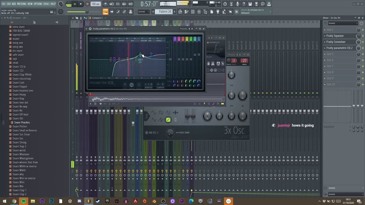
Task: Toggle the Fruity Convolver slot enable knob
Action: 363,42
